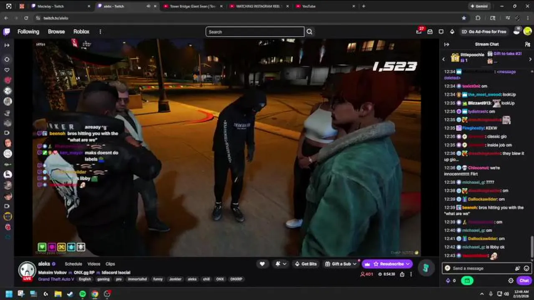
Task: Click the Send a message field
Action: pos(482,268)
